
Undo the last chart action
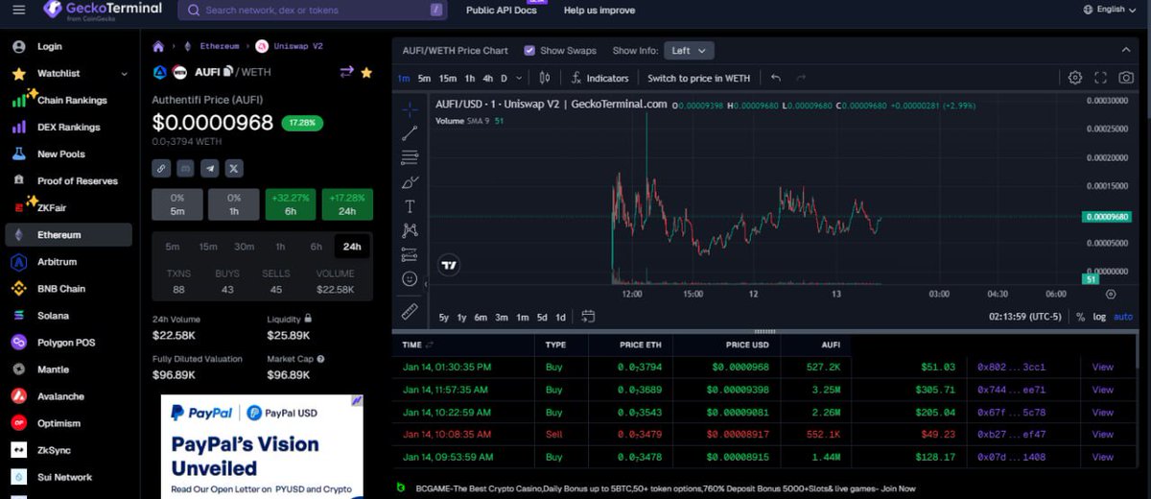coord(776,78)
